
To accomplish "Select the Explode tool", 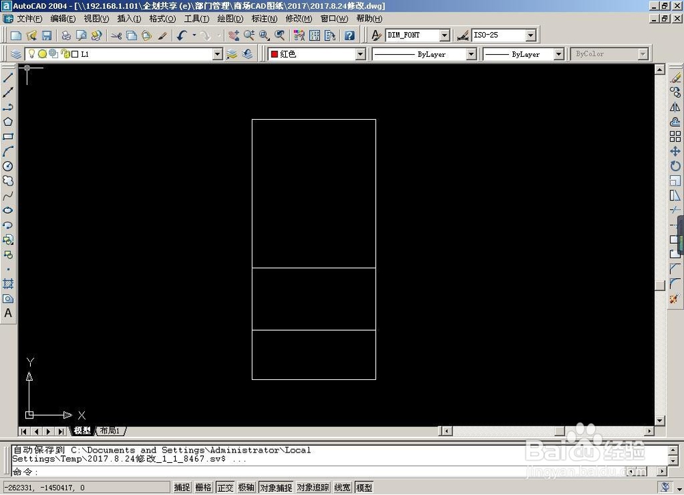I will pyautogui.click(x=675, y=299).
